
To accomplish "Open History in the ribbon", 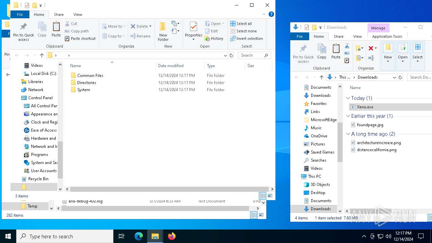I will 214,38.
